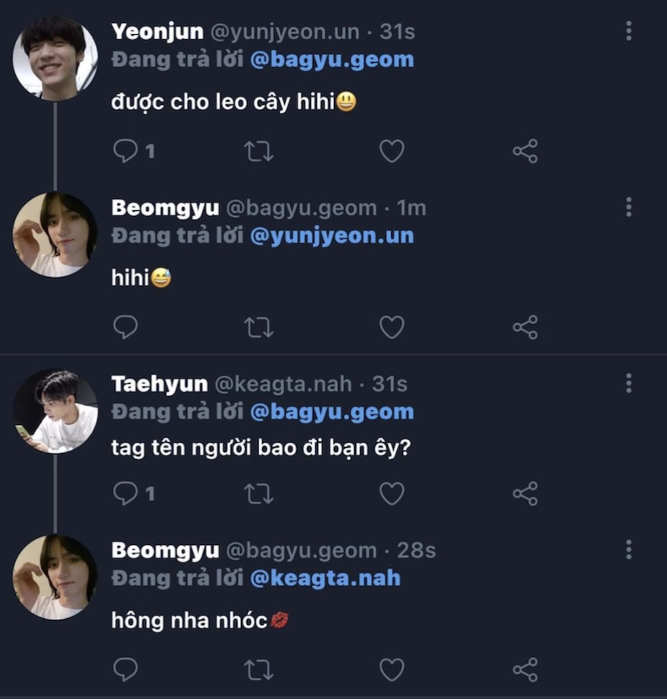Open more options on Yeonjun's tweet
The height and width of the screenshot is (699, 667).
[x=628, y=31]
